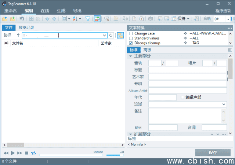Click the refresh icon beside the path field
Screen dimensions: 235x165
[111, 35]
